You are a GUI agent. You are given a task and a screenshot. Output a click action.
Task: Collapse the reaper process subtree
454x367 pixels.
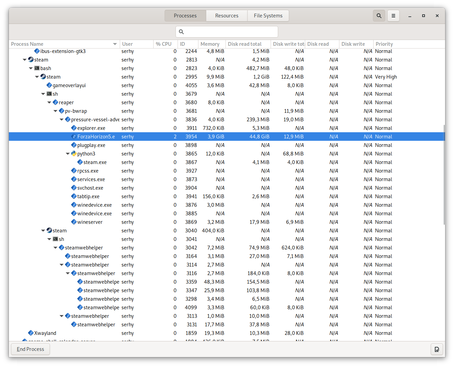49,103
